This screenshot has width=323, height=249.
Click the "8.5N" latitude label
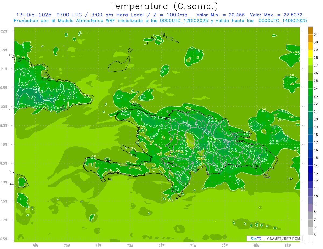pyautogui.click(x=4, y=163)
